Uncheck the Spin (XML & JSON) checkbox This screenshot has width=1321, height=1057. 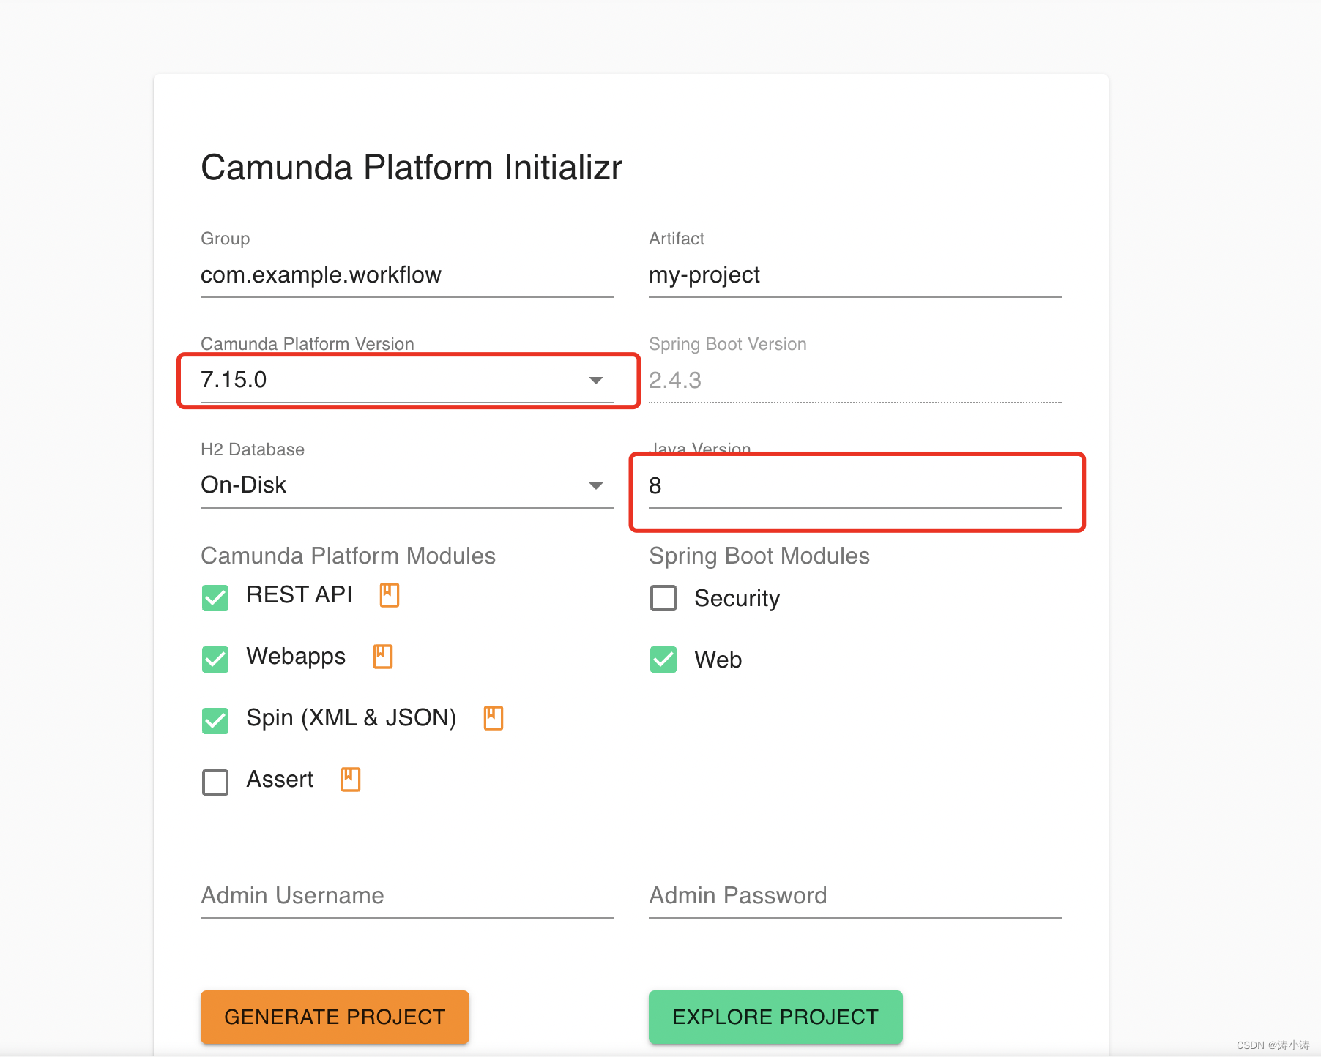click(215, 721)
